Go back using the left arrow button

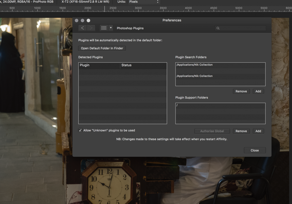pyautogui.click(x=83, y=28)
